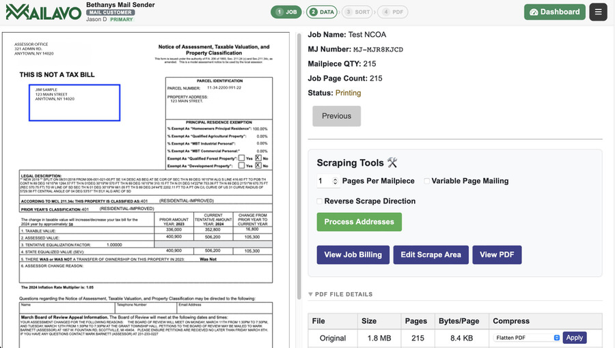Click the MJ Number MJ-MJR8KJCD value
The image size is (615, 348).
(378, 49)
